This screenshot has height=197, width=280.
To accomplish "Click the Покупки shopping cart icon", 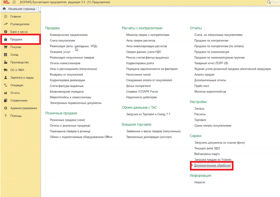I will [x=6, y=47].
